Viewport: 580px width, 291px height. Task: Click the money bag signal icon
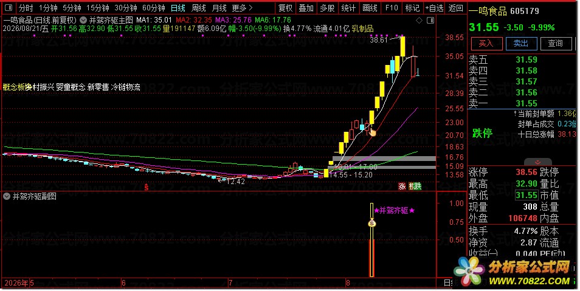tap(372, 223)
